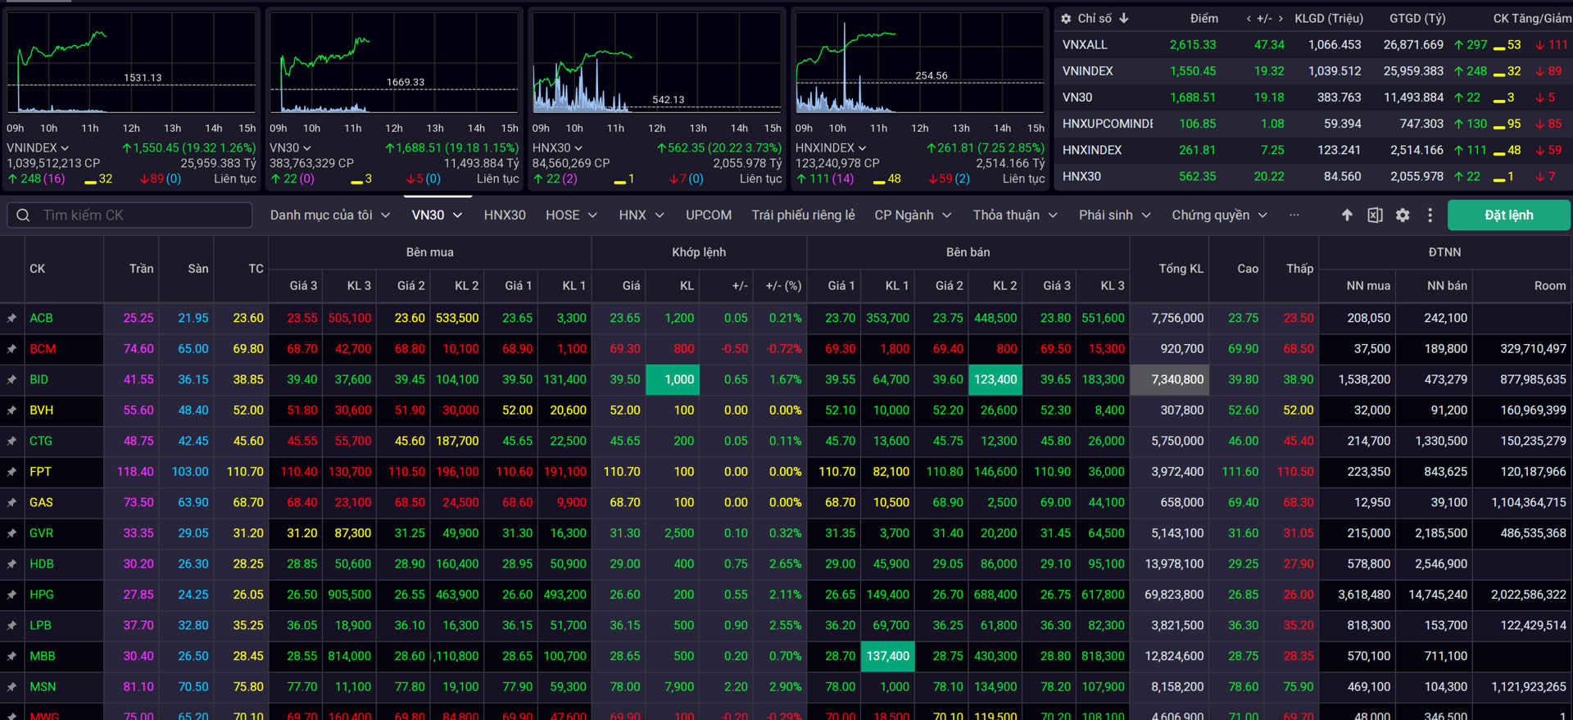The height and width of the screenshot is (720, 1573).
Task: Click the VN30 index row 1,688.51
Action: tap(1313, 97)
